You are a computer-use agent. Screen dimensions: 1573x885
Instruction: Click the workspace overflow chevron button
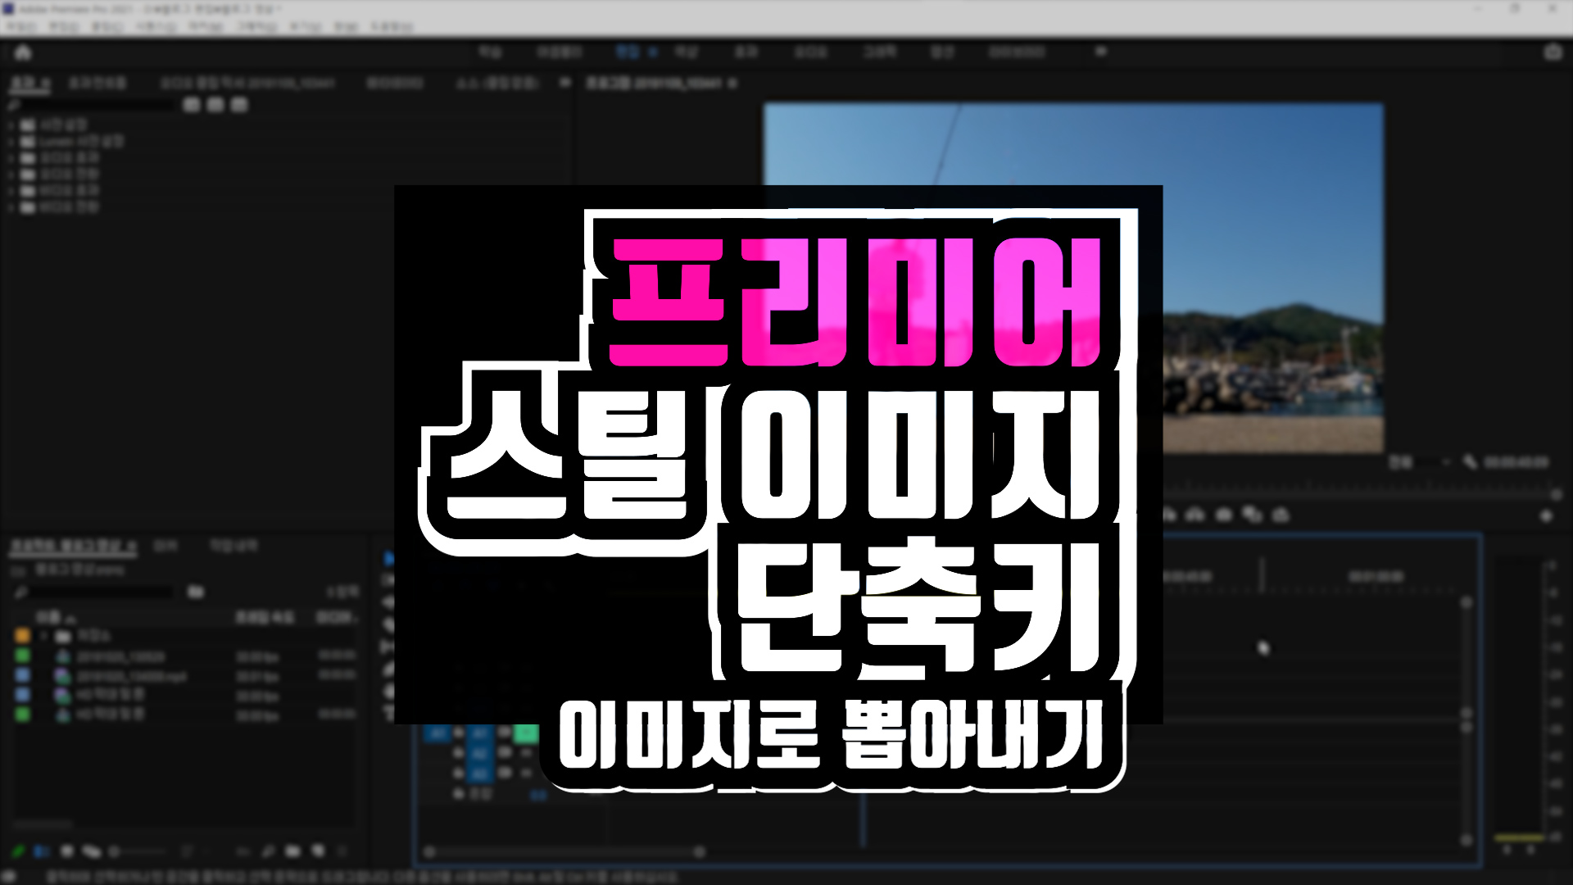1100,52
